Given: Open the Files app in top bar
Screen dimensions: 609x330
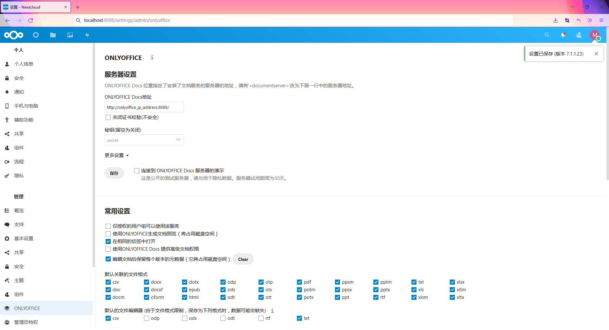Looking at the screenshot, I should coord(53,35).
